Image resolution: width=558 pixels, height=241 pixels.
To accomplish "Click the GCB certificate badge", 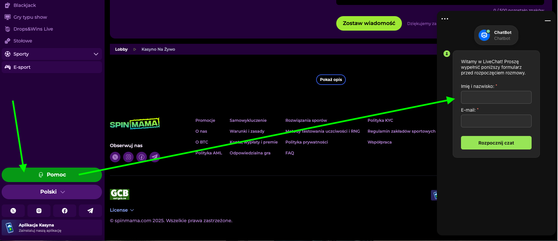I will coord(119,194).
